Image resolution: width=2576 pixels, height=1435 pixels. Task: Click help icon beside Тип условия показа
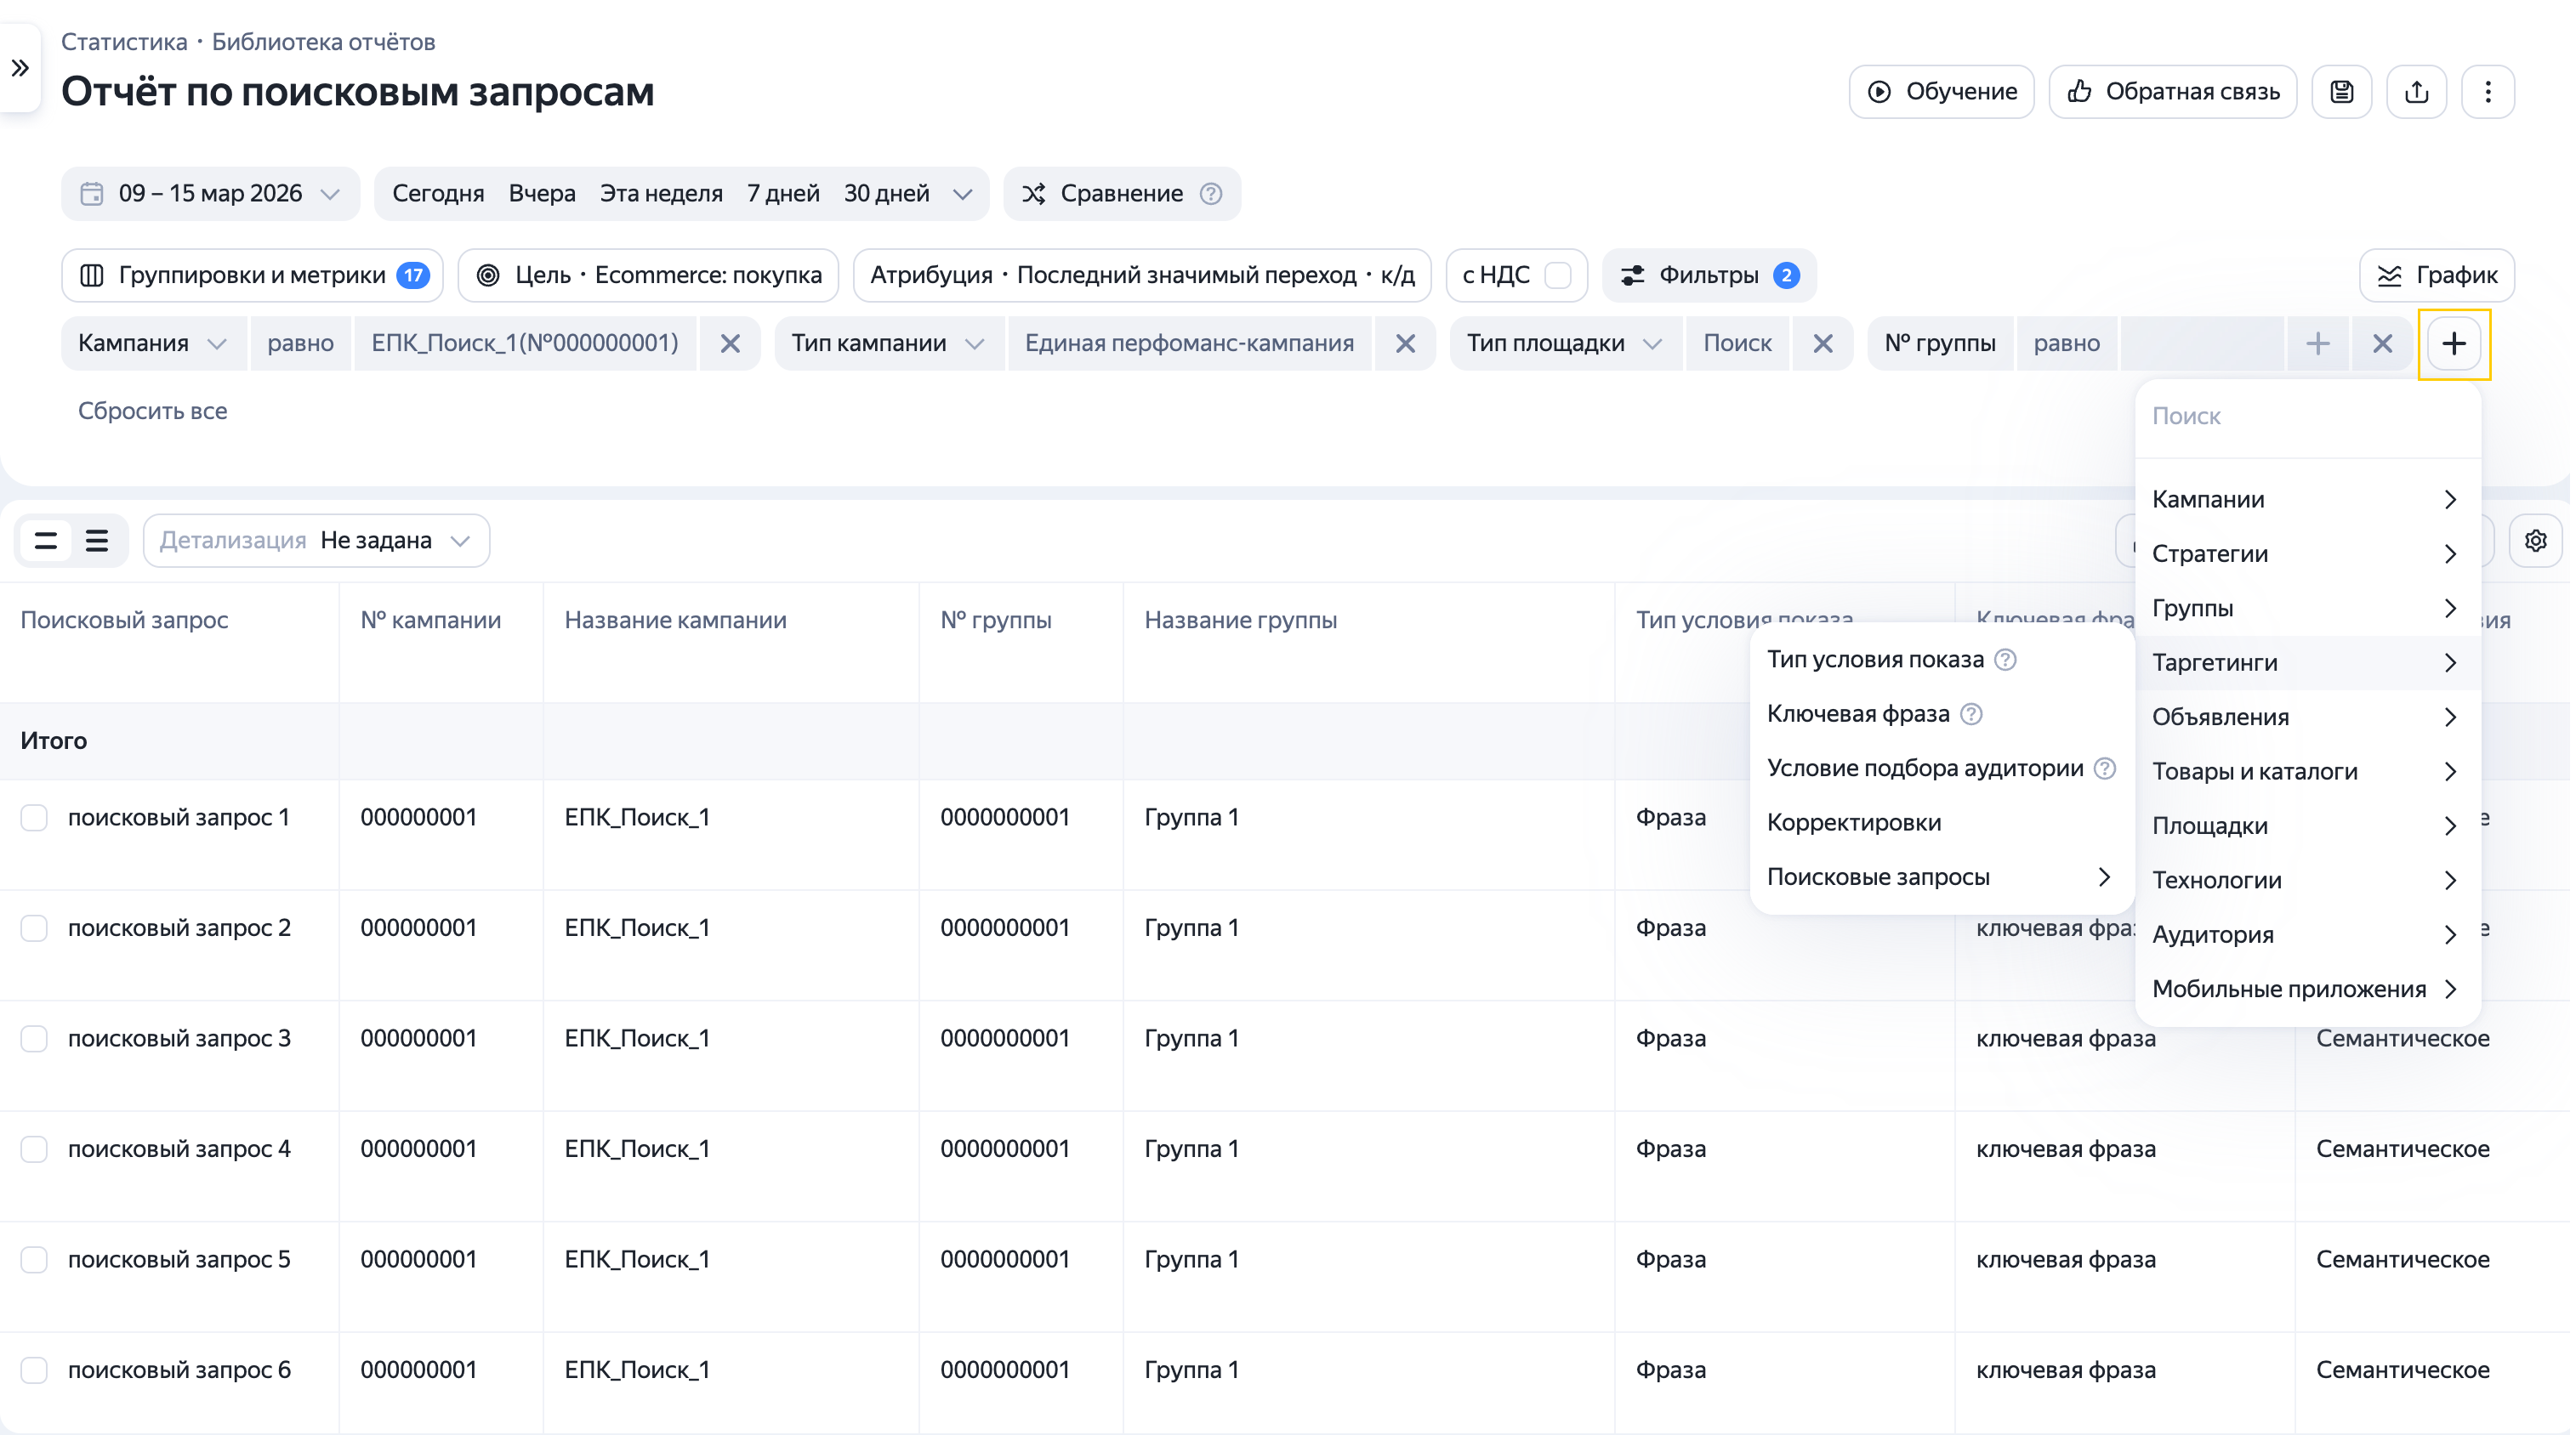coord(2005,660)
